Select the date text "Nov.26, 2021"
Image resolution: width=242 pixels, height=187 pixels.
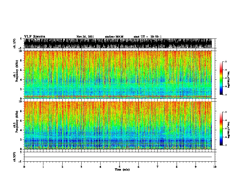pos(85,37)
